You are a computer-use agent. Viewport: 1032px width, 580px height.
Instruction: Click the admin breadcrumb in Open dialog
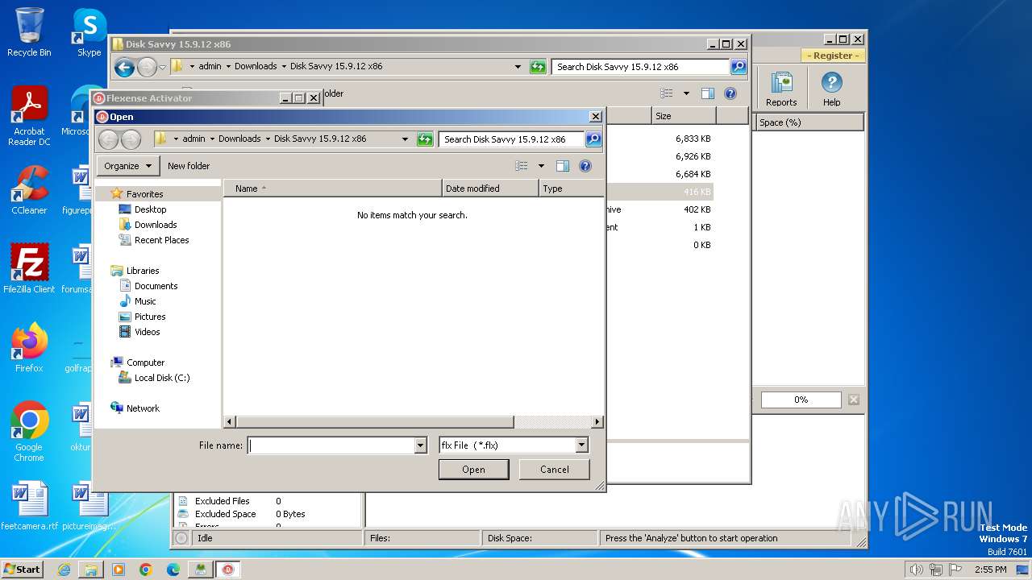point(193,139)
